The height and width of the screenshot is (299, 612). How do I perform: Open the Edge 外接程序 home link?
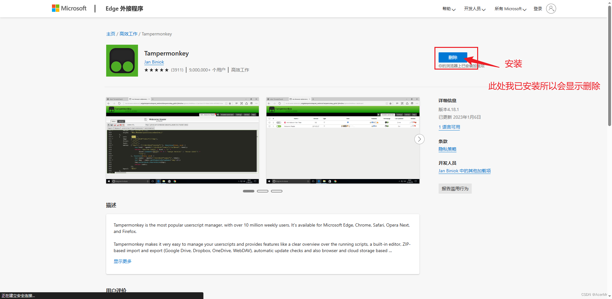124,9
